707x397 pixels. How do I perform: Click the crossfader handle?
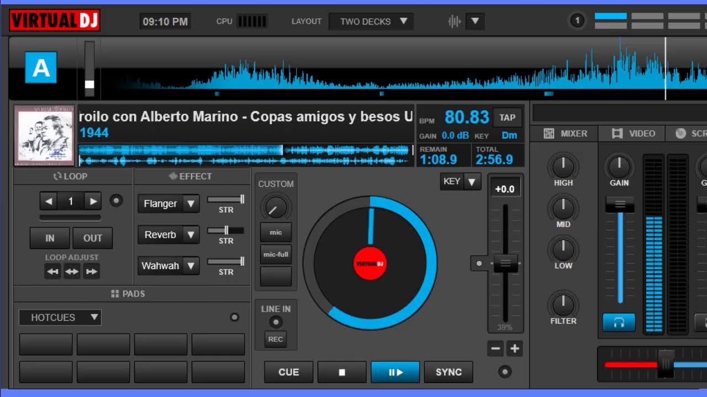(x=666, y=364)
